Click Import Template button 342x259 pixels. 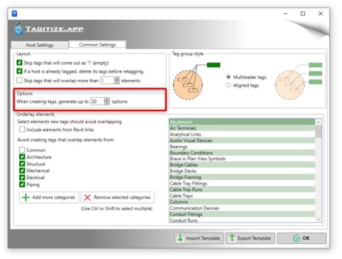(199, 238)
